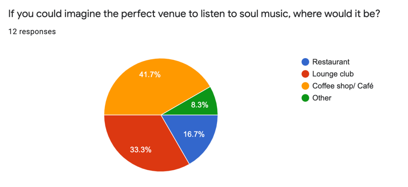
Task: Select the Coffee shop/ Café legend label
Action: (343, 86)
